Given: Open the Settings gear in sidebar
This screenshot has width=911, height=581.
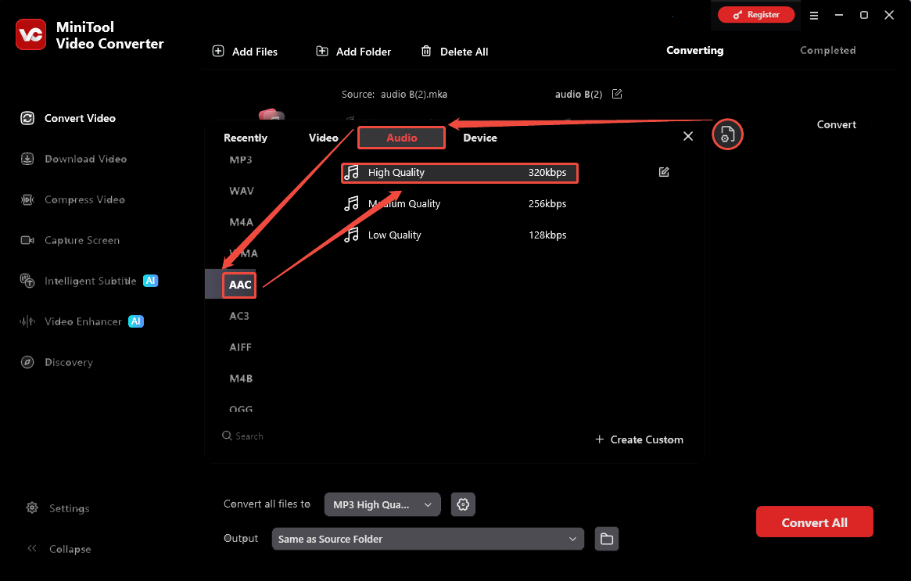Looking at the screenshot, I should (32, 507).
